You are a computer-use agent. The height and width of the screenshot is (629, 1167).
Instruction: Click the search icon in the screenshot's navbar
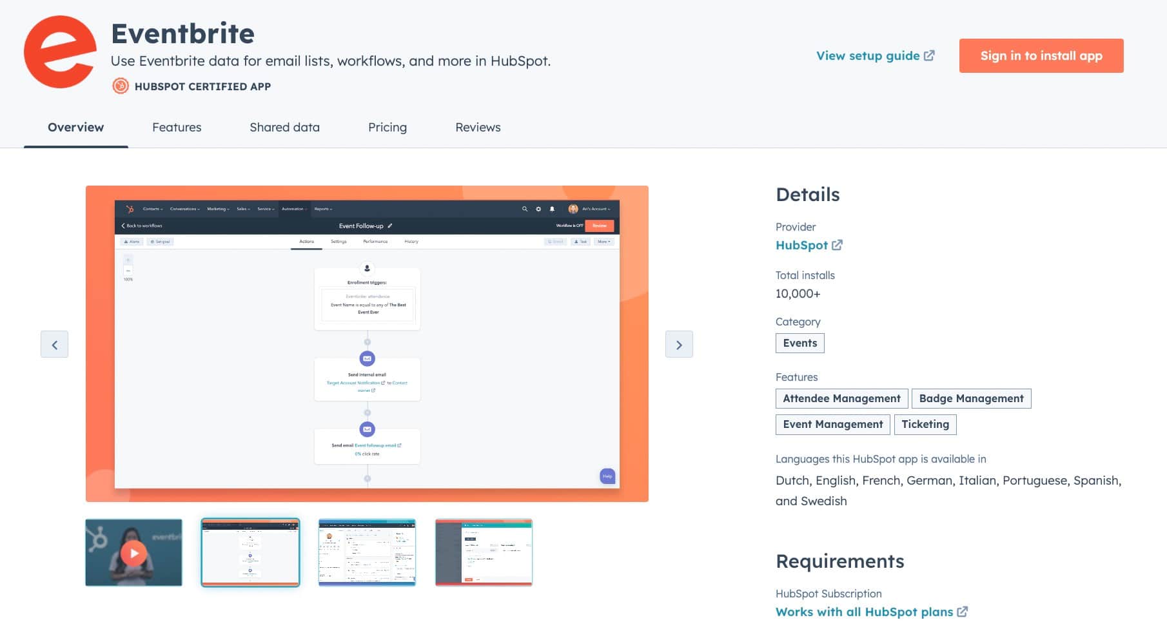[525, 209]
